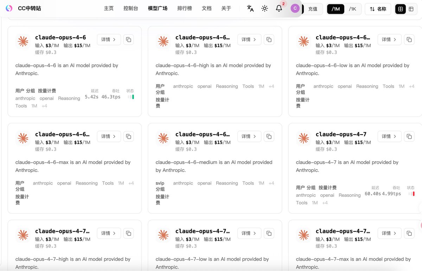The width and height of the screenshot is (422, 271).
Task: Click the 充值 recharge button
Action: [x=313, y=9]
